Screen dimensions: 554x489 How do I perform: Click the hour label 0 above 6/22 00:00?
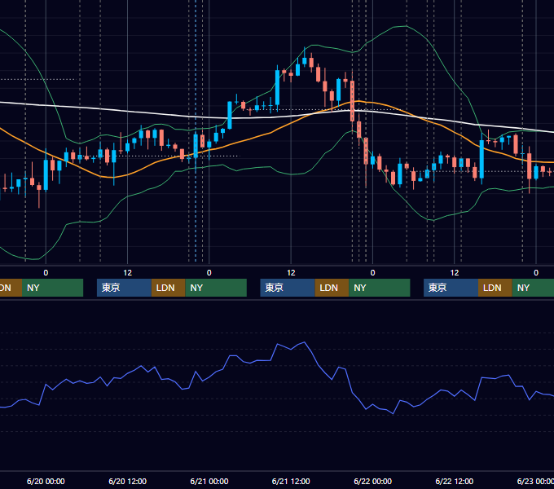(x=373, y=273)
